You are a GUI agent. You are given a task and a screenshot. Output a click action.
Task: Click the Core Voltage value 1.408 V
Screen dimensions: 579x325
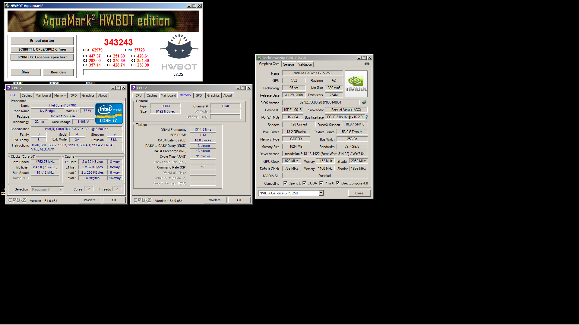(83, 122)
